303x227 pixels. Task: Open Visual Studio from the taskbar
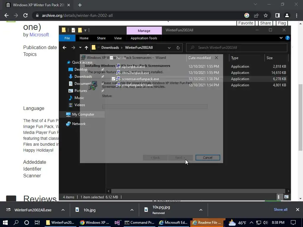(x=117, y=223)
